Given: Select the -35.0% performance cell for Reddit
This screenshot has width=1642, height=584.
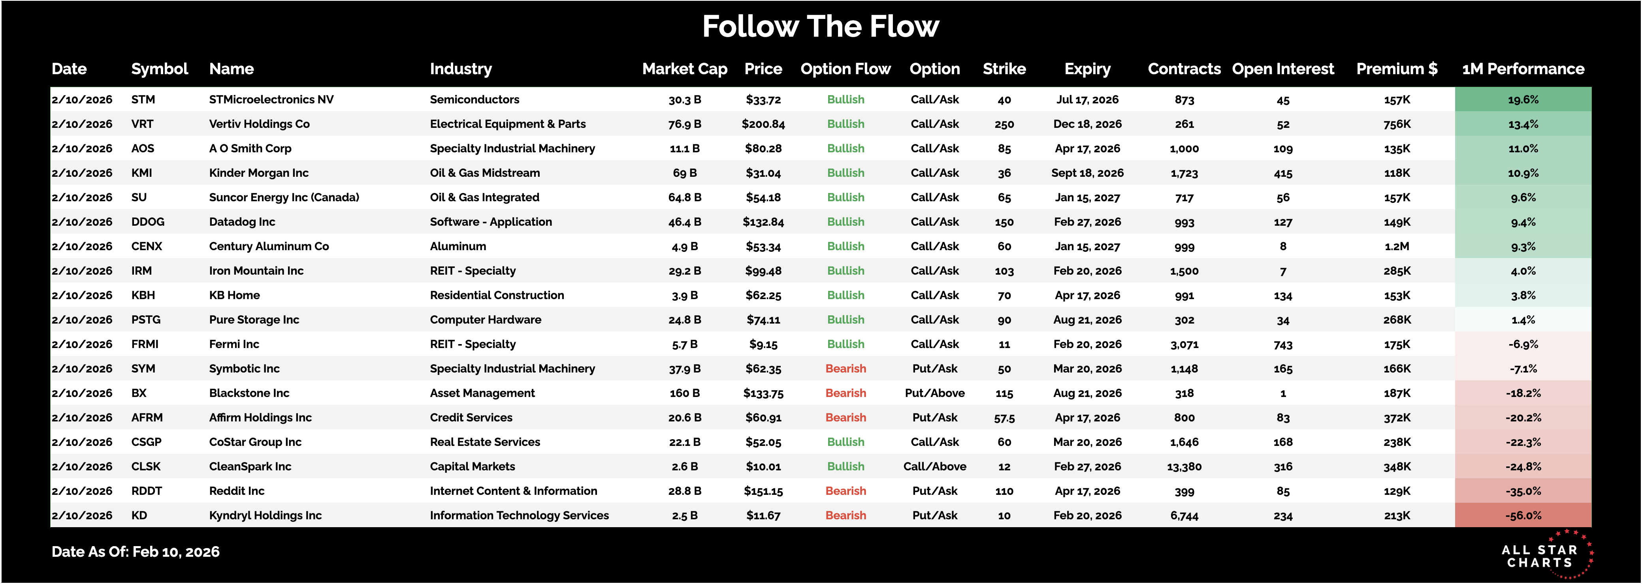Looking at the screenshot, I should click(x=1523, y=491).
